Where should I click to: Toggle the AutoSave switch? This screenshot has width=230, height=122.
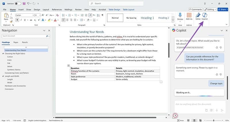coord(18,3)
